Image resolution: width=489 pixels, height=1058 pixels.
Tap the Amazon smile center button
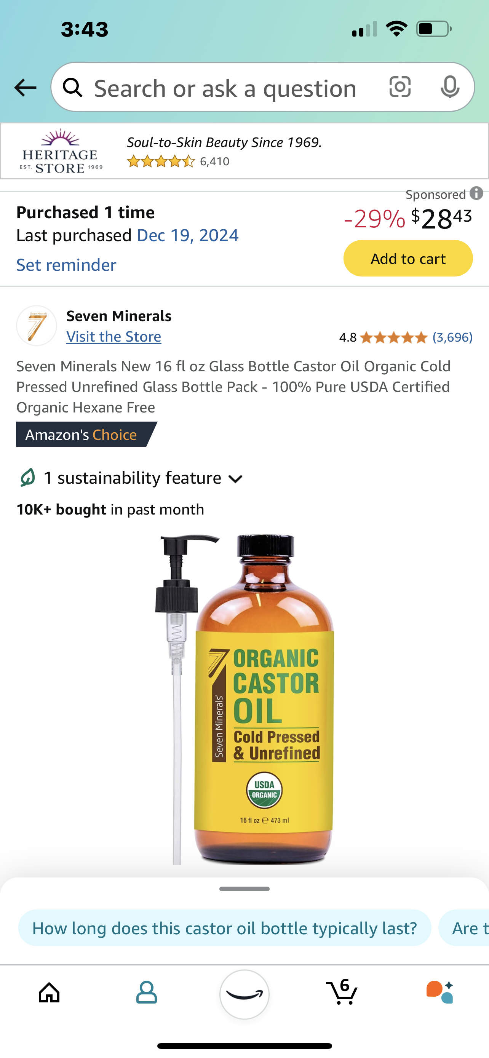point(244,994)
